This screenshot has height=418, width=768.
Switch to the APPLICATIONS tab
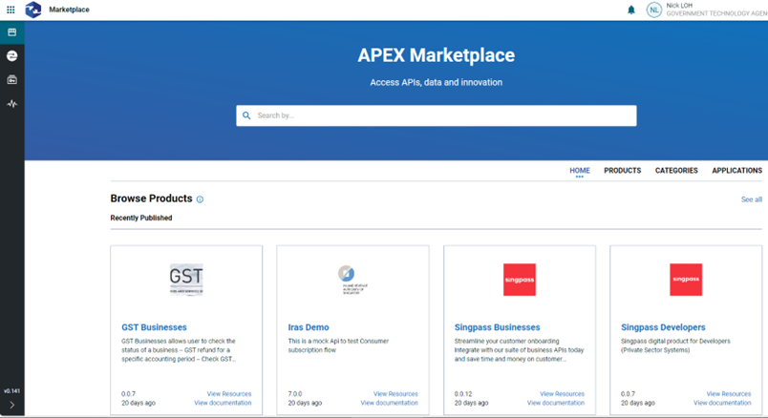[x=736, y=171]
